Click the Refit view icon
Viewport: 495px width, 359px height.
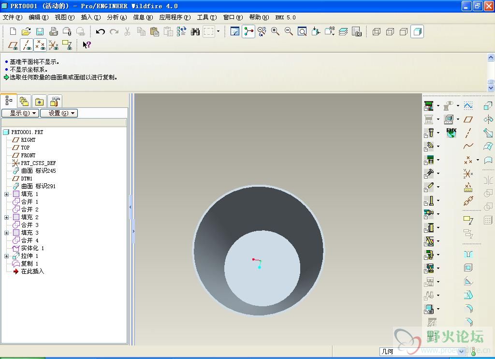pos(302,31)
